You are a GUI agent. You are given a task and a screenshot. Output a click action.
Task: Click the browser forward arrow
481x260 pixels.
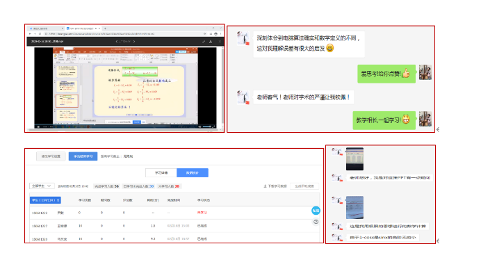35,34
